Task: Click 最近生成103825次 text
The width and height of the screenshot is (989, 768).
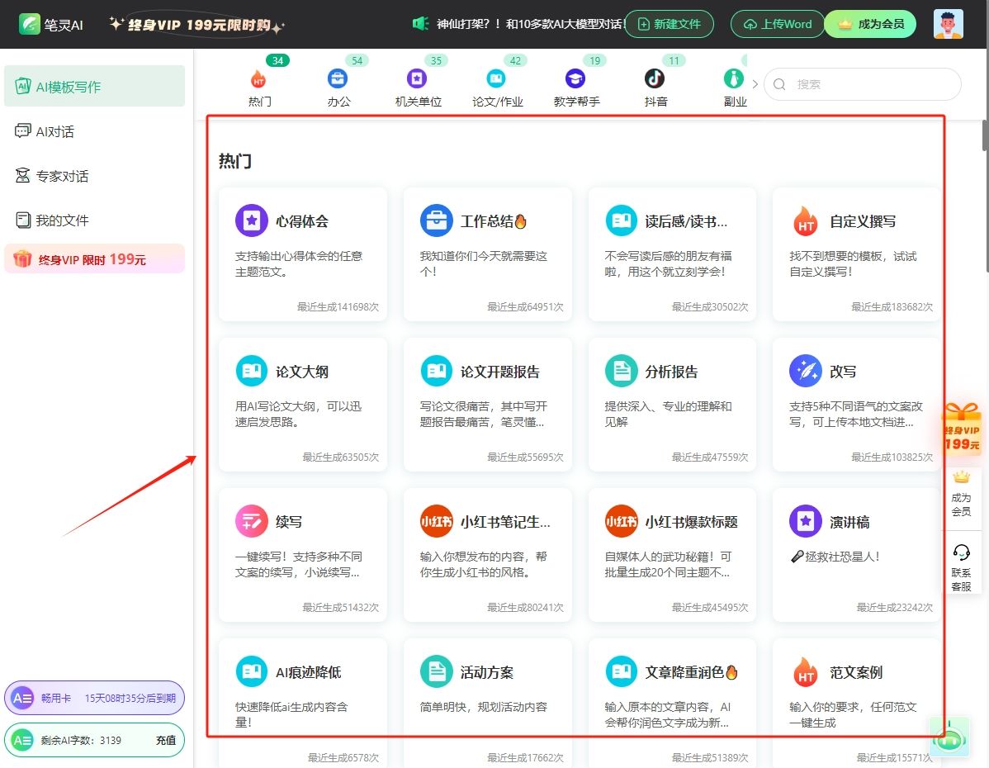Action: (x=892, y=457)
